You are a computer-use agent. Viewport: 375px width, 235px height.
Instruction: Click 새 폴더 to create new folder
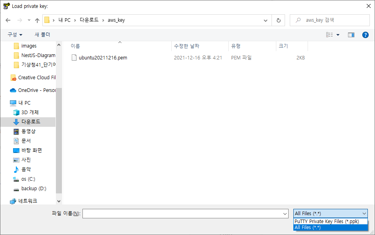[42, 34]
